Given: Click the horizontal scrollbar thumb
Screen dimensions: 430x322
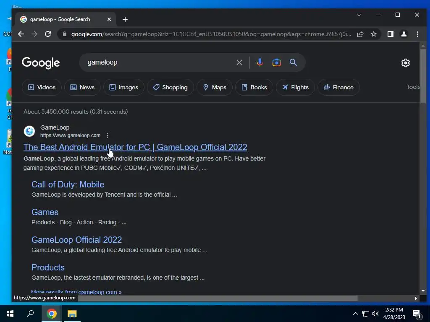Looking at the screenshot, I should click(218, 298).
